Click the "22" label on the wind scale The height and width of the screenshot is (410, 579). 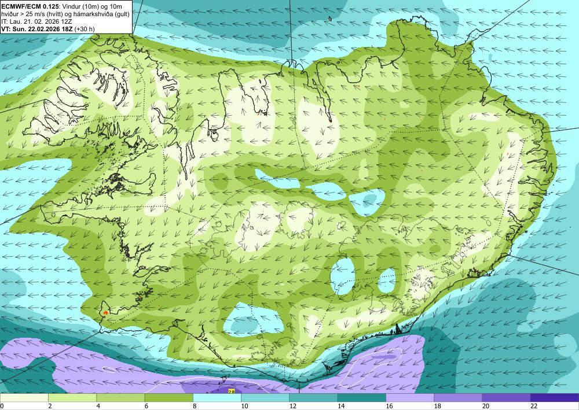pyautogui.click(x=534, y=406)
